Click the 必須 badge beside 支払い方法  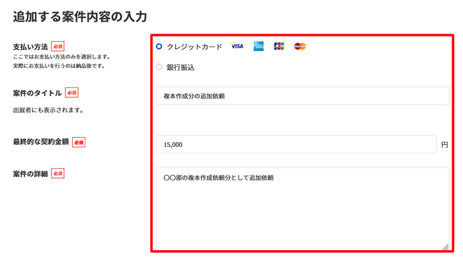coord(58,46)
